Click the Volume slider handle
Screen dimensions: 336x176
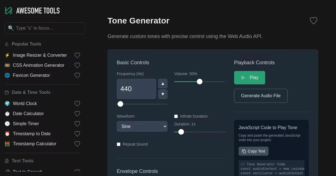click(200, 82)
